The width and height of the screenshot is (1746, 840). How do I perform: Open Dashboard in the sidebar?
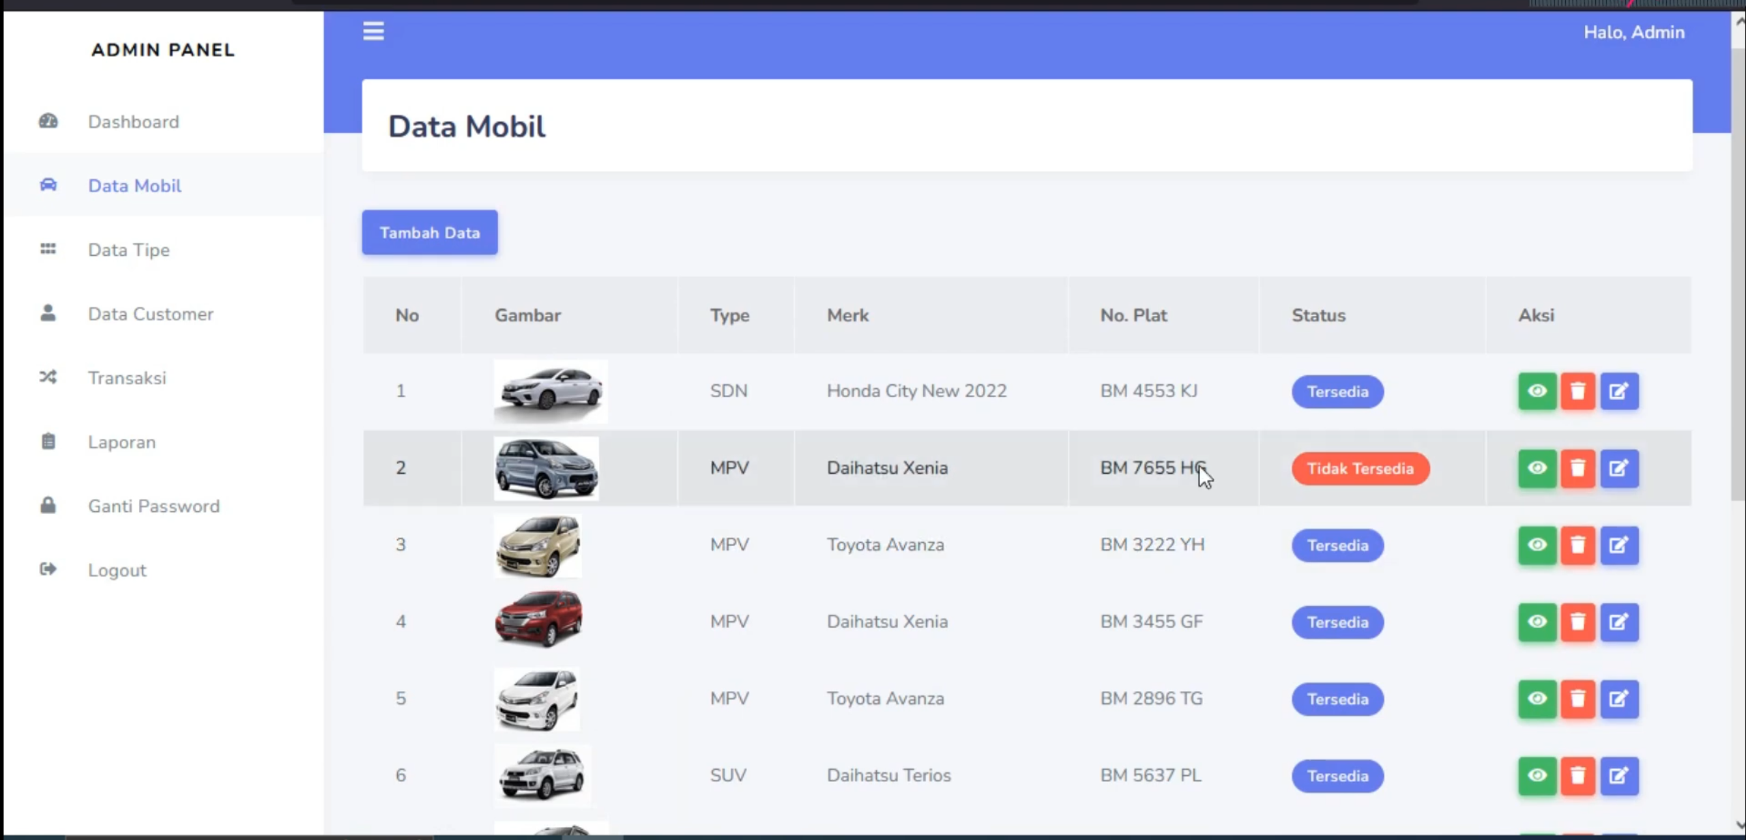tap(164, 121)
